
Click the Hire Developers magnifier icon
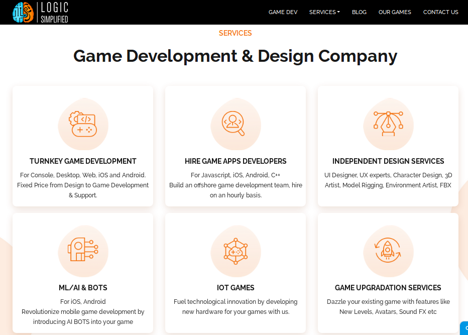(235, 124)
